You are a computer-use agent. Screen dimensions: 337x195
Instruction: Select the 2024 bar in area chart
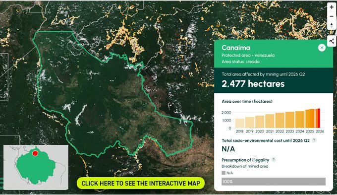click(x=300, y=120)
